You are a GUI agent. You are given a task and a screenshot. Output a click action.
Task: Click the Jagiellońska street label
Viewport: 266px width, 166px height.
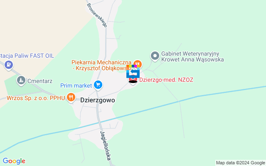point(106,145)
